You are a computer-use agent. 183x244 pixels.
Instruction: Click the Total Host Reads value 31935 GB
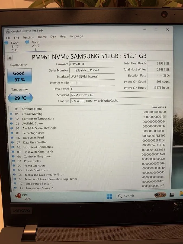pos(159,63)
